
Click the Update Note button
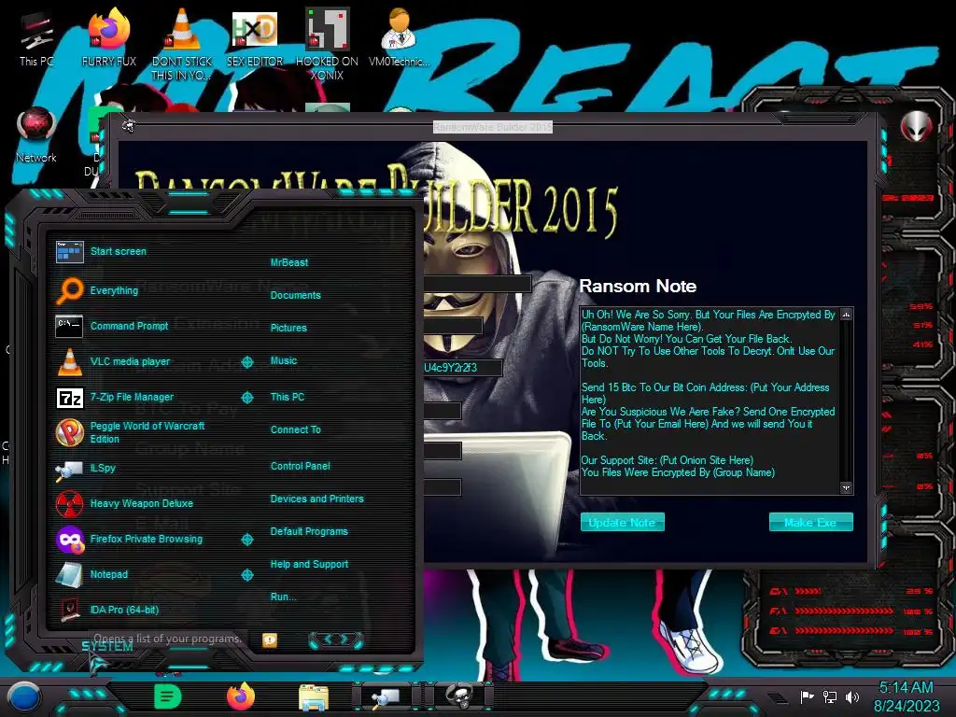(x=622, y=522)
